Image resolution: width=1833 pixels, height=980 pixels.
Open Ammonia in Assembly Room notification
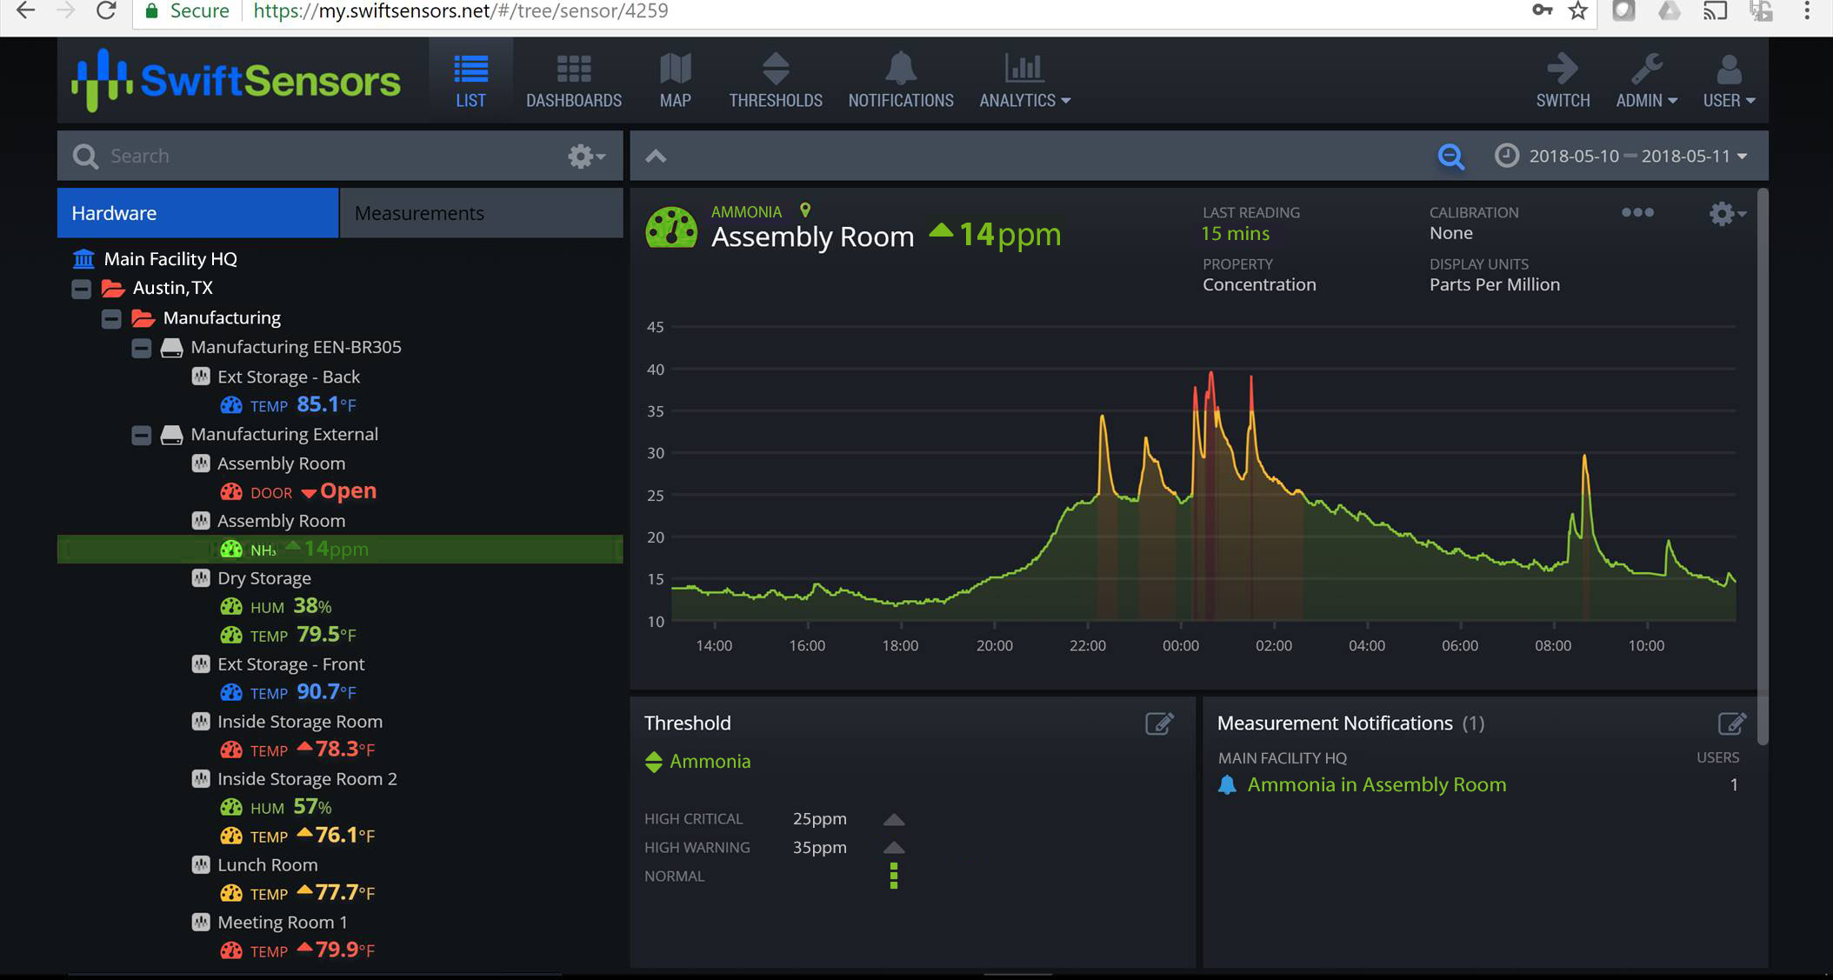click(1376, 785)
